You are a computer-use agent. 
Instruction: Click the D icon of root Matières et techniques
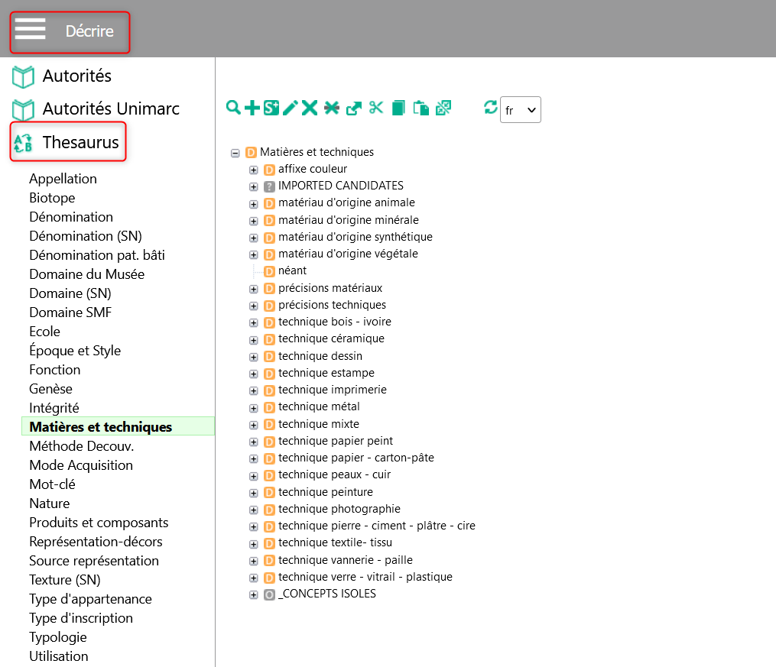(251, 152)
